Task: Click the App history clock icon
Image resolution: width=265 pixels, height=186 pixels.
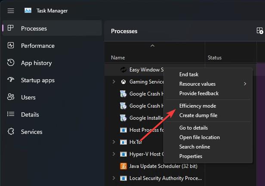Action: pos(11,63)
